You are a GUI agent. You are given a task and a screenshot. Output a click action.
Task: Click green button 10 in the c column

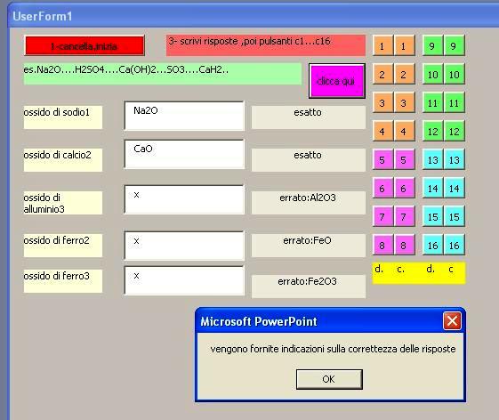455,74
